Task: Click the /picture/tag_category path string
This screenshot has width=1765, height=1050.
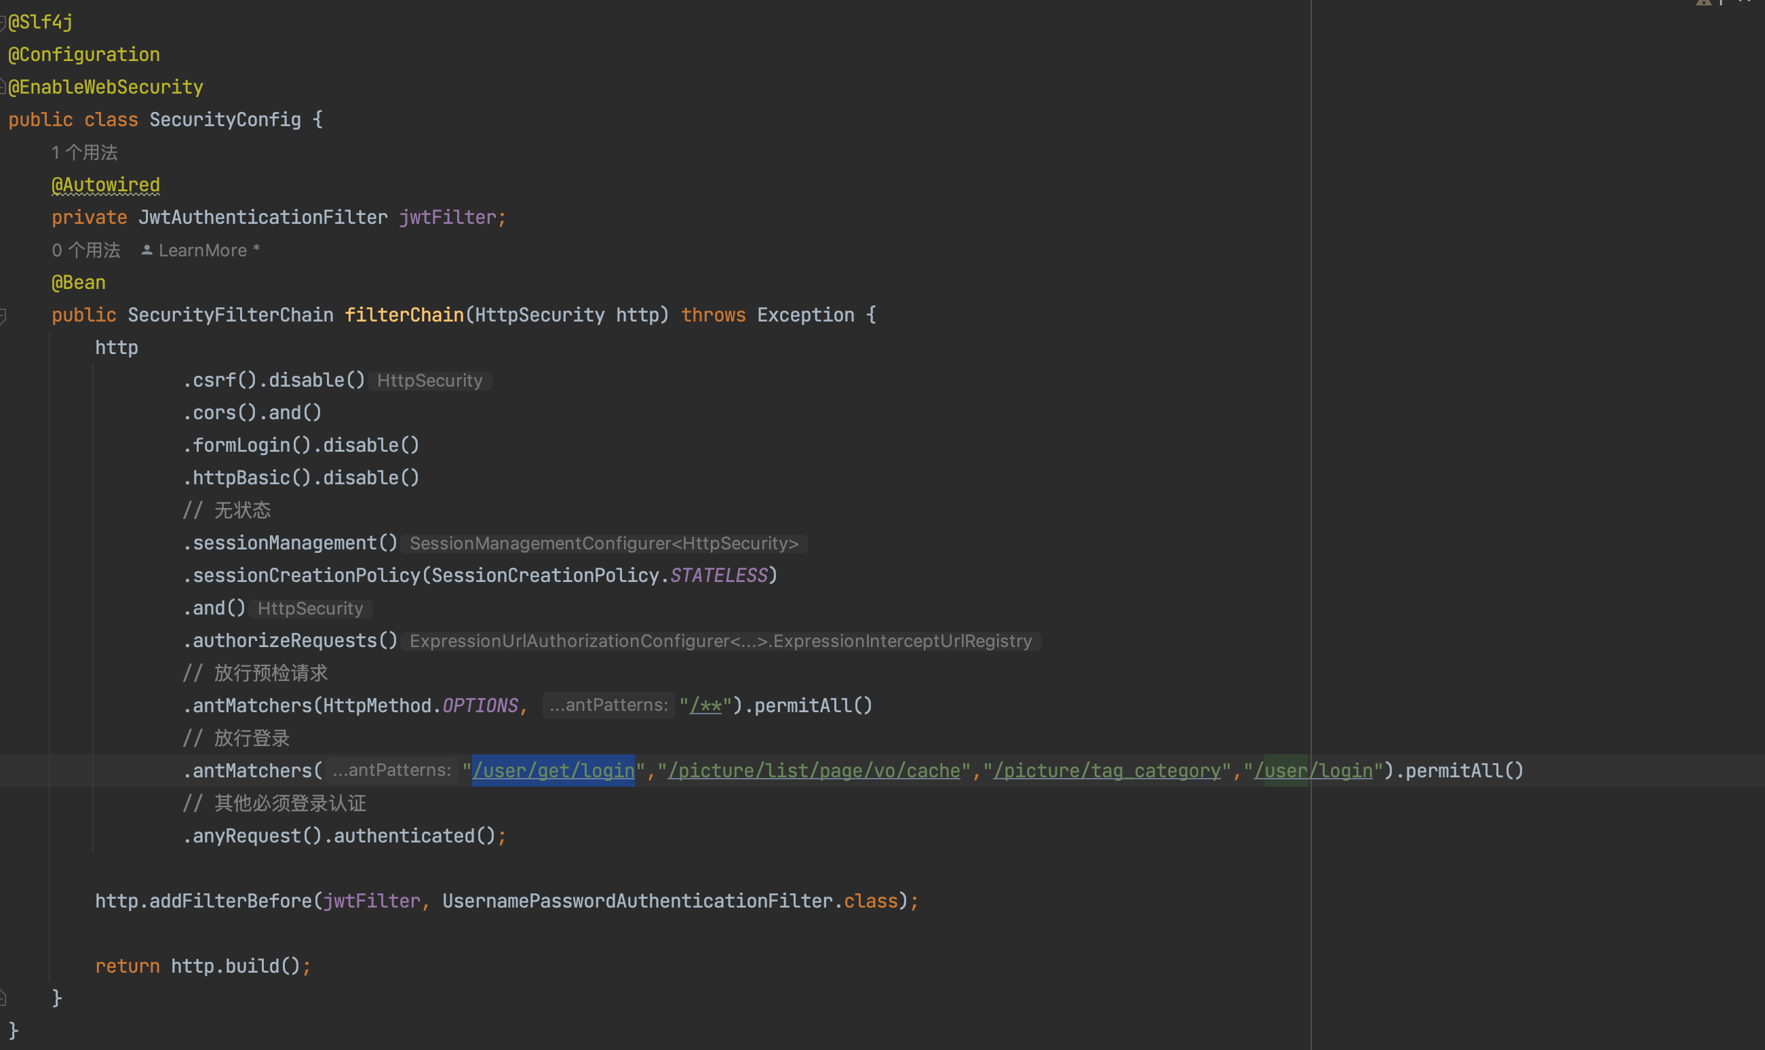Action: [1106, 771]
